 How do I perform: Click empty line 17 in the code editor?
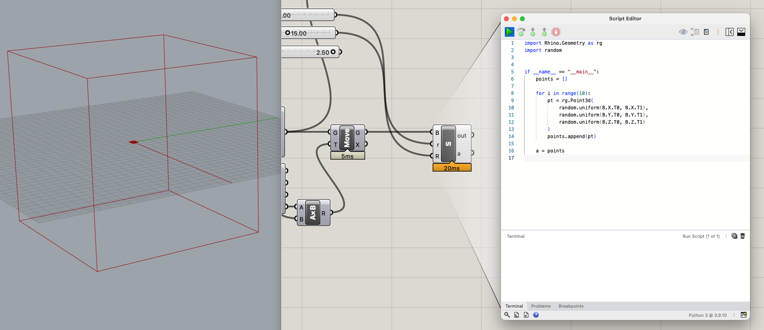635,158
